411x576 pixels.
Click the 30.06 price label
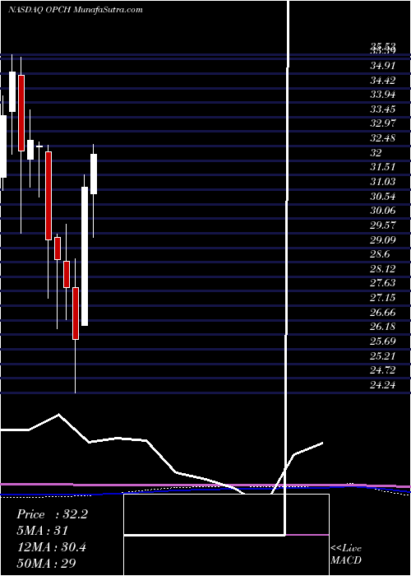(383, 211)
